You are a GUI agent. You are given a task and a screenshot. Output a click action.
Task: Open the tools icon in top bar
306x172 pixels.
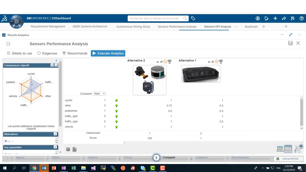click(293, 18)
